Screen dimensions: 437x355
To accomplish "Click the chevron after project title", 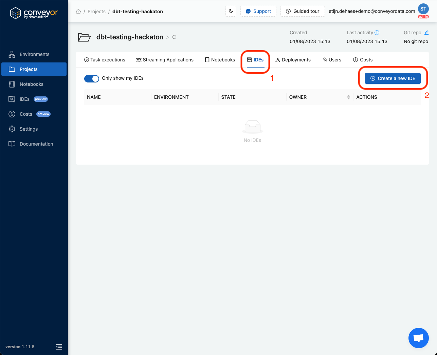I will (x=167, y=37).
